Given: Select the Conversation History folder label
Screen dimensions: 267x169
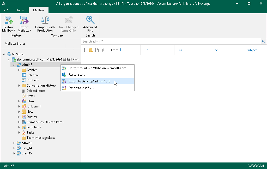Looking at the screenshot, I should tap(41, 86).
